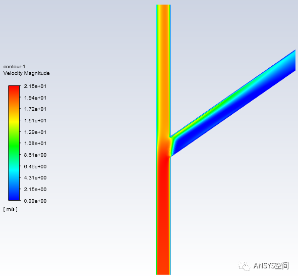Click the velocity color scale bar
The image size is (298, 279).
click(14, 143)
